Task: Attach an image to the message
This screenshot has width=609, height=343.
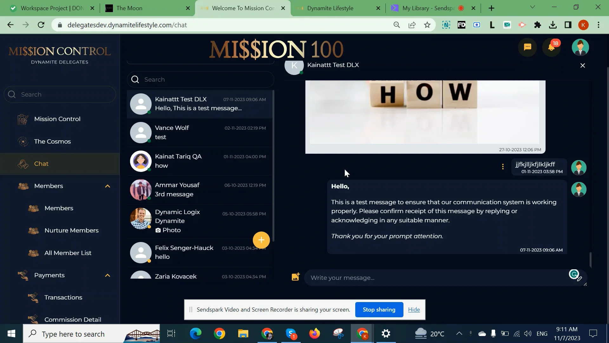Action: pos(296,277)
